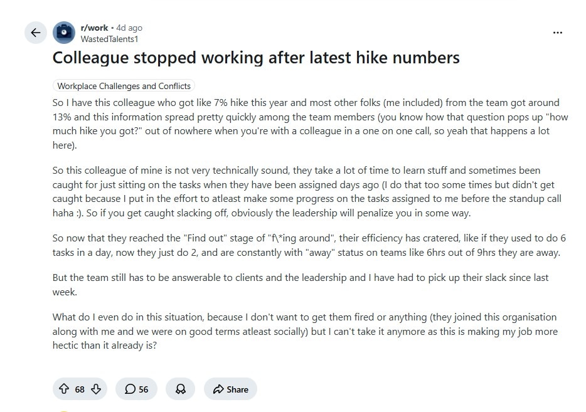Click the 68 vote score count
Screen dimensions: 586x412
point(80,389)
